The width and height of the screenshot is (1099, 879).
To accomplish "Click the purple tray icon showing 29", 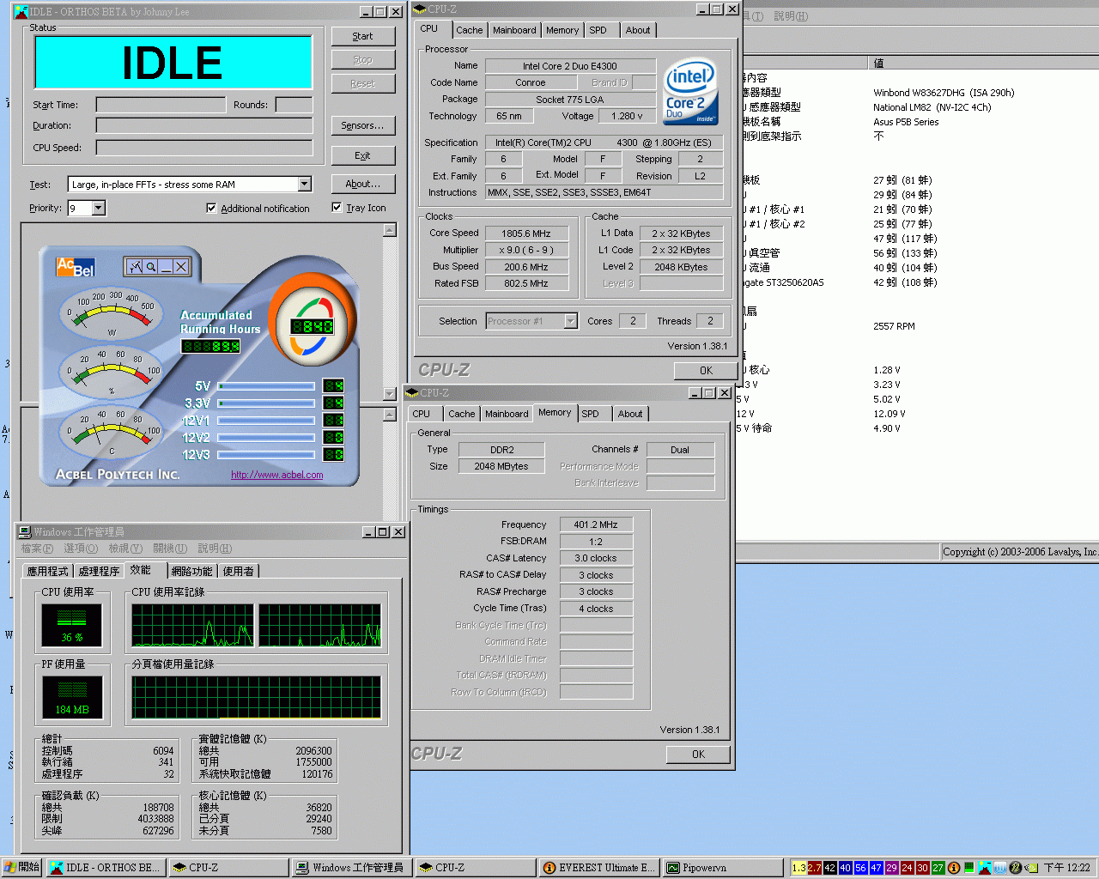I will pyautogui.click(x=891, y=868).
